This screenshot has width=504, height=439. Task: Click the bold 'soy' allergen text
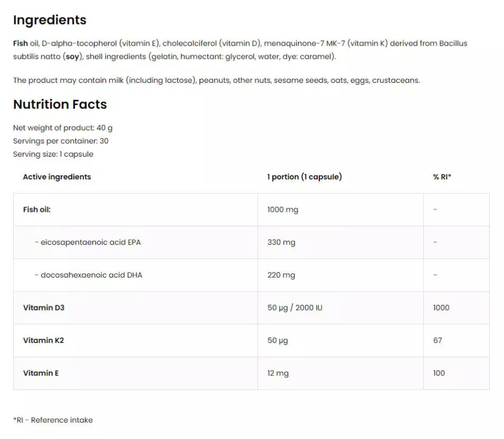pyautogui.click(x=73, y=57)
